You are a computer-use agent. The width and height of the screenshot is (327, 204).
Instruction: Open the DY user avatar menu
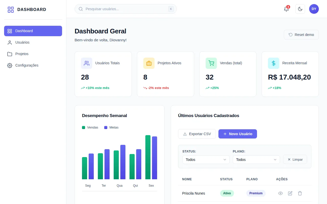[314, 9]
